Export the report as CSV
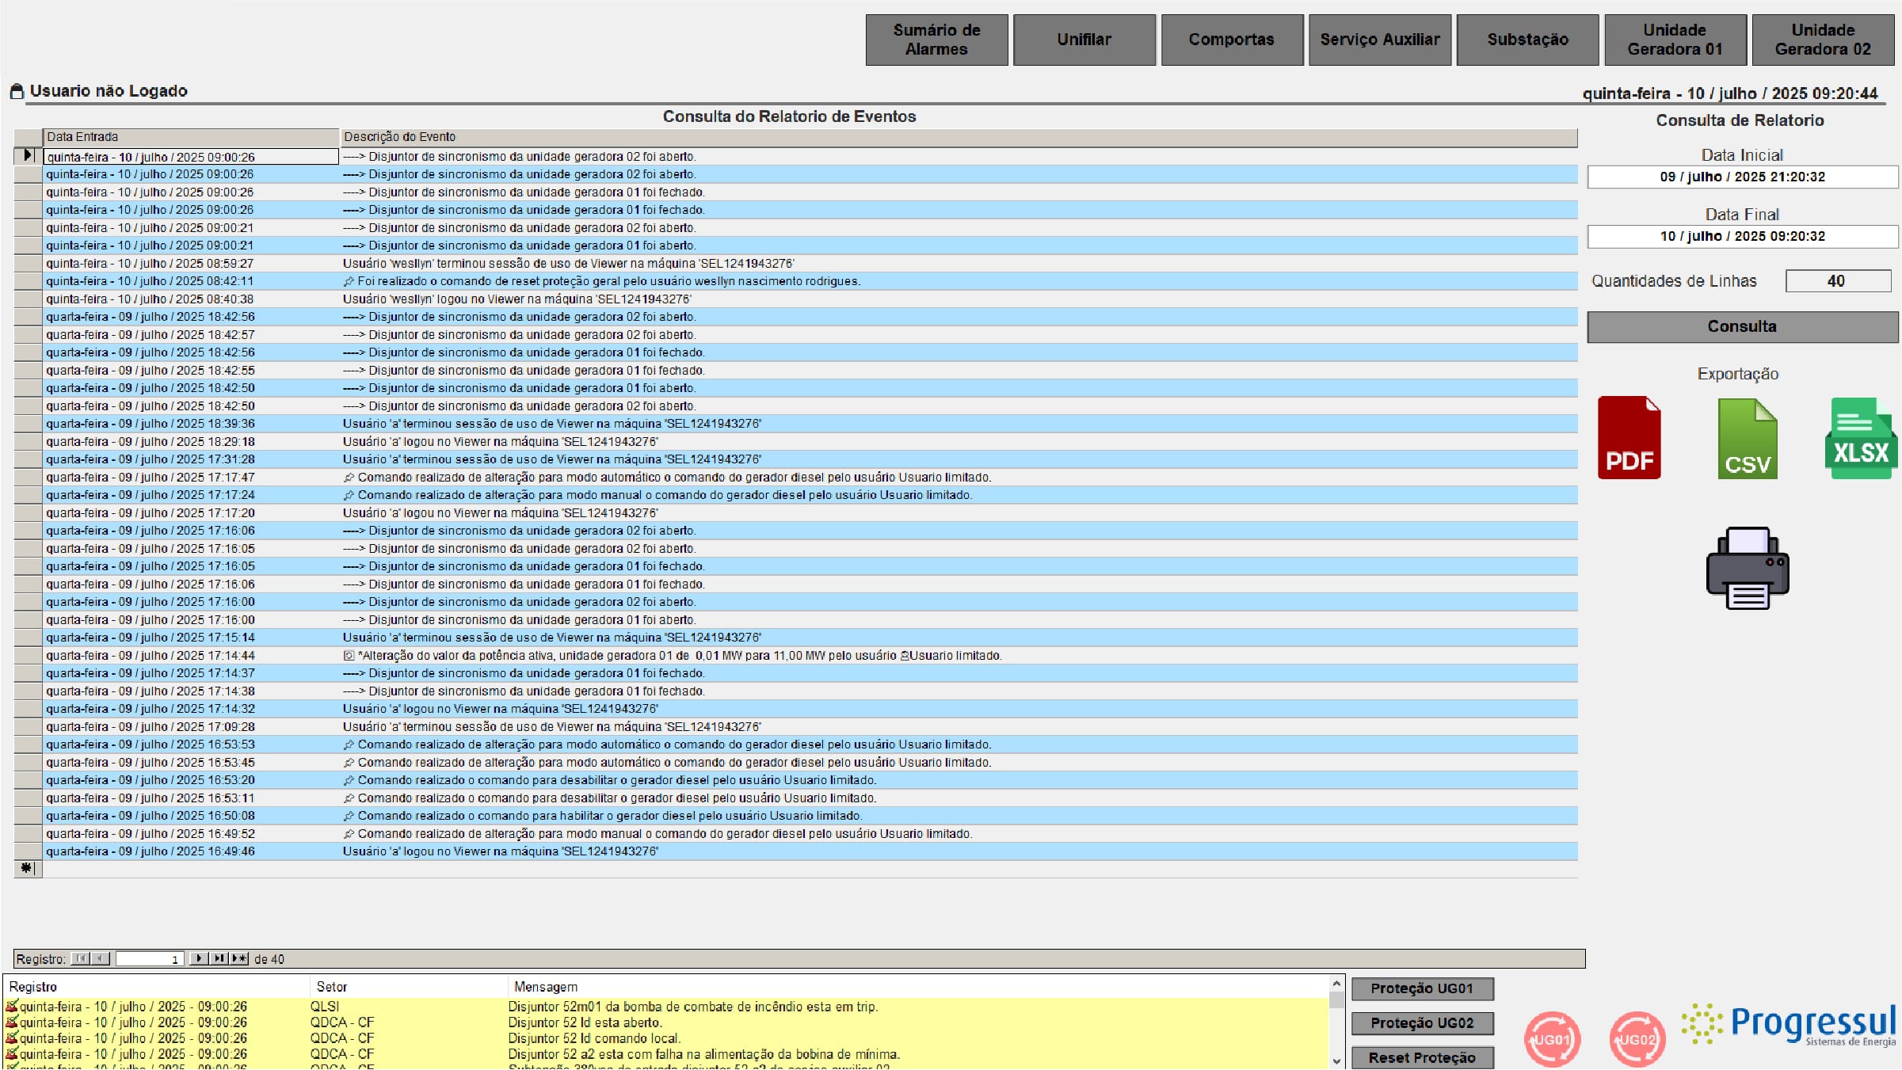 pyautogui.click(x=1748, y=439)
